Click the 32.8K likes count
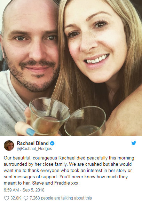This screenshot has height=203, width=142. point(16,198)
